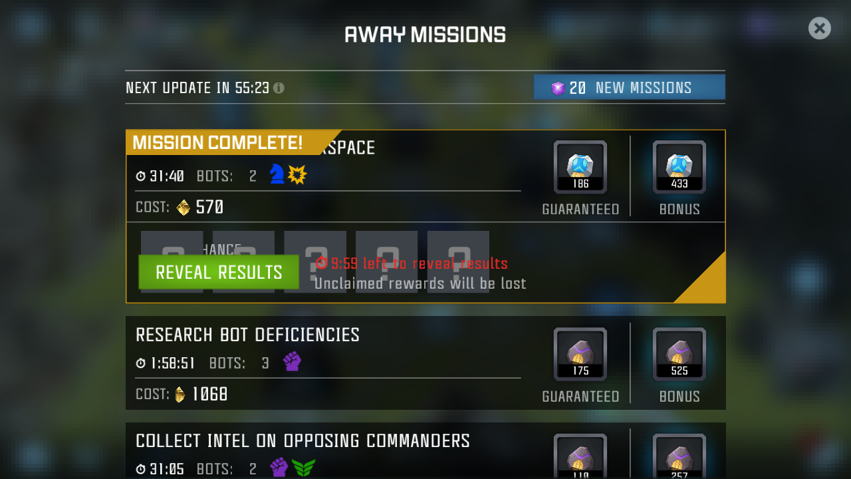The image size is (851, 479).
Task: Select the last mystery reward card
Action: [458, 261]
